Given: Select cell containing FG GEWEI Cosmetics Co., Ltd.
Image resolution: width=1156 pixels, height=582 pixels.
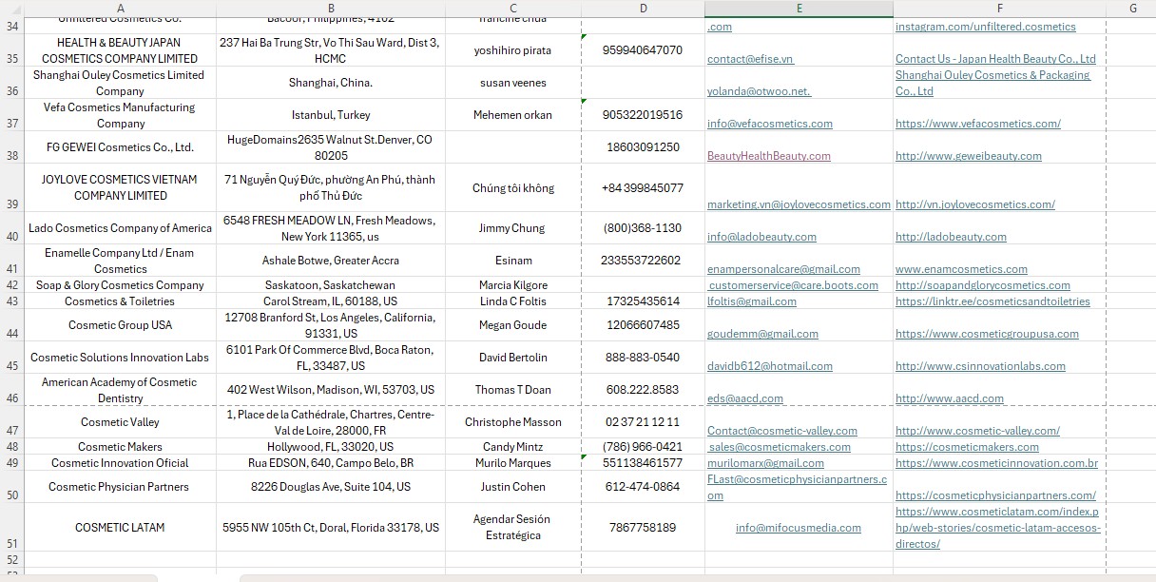Looking at the screenshot, I should coord(121,147).
